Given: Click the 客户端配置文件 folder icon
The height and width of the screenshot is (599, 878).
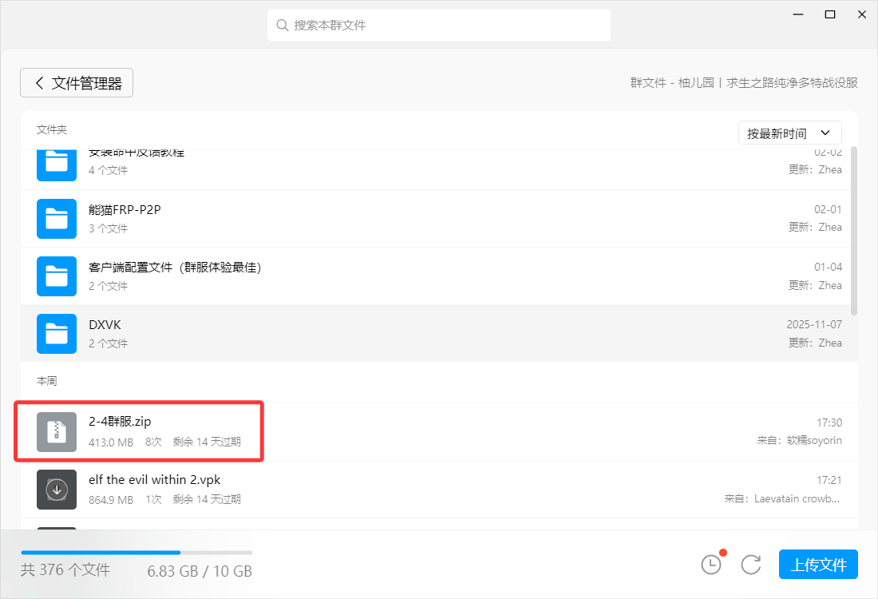Looking at the screenshot, I should click(x=57, y=276).
